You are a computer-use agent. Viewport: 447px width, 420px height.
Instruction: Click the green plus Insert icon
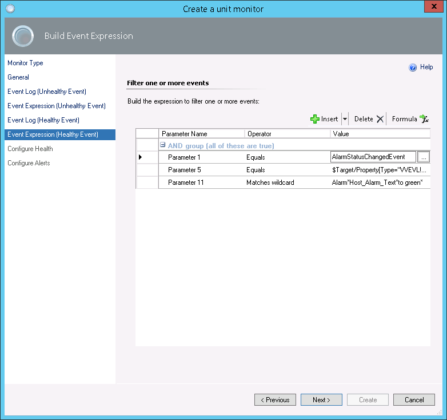[x=315, y=119]
